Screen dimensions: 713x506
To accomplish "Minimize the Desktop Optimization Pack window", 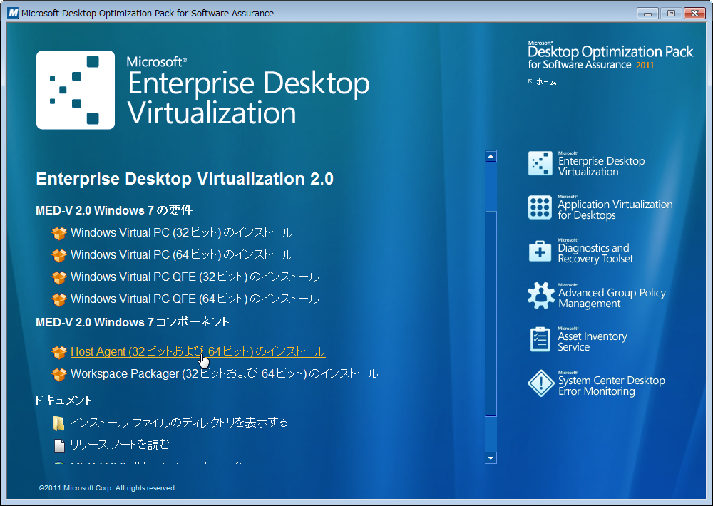I will coord(648,13).
